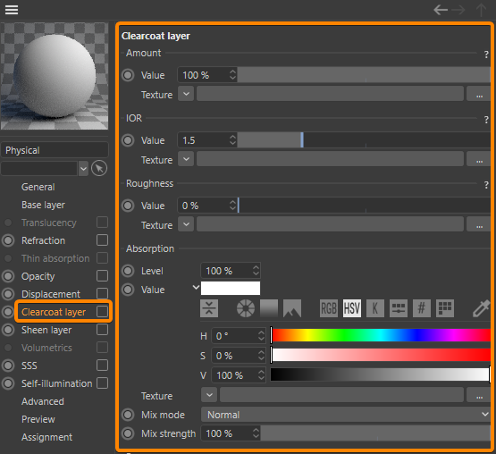Click the white Absorption color swatch
This screenshot has height=454, width=496.
(x=231, y=289)
